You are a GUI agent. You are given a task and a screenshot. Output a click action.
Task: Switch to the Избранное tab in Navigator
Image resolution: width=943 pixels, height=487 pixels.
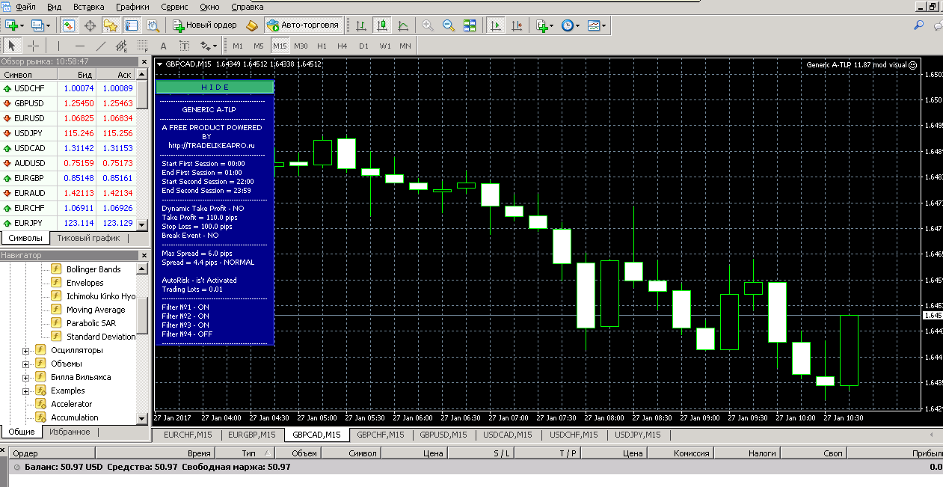pyautogui.click(x=70, y=432)
